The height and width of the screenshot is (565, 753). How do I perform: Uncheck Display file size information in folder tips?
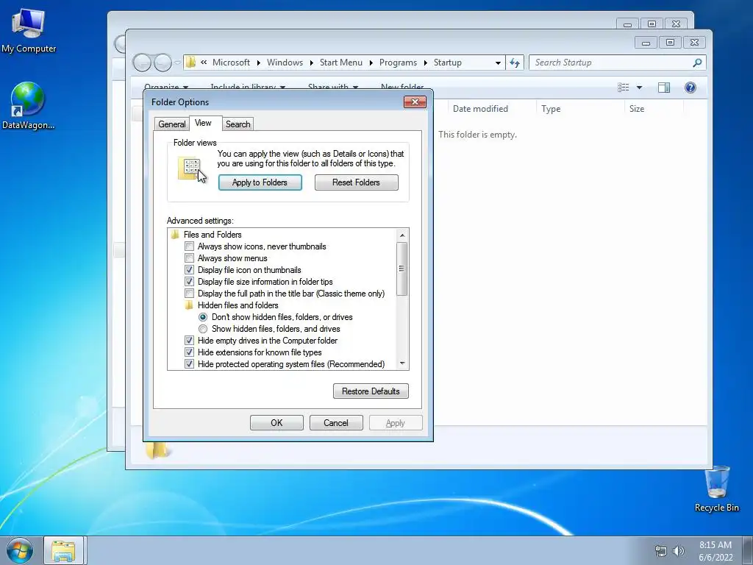(189, 282)
